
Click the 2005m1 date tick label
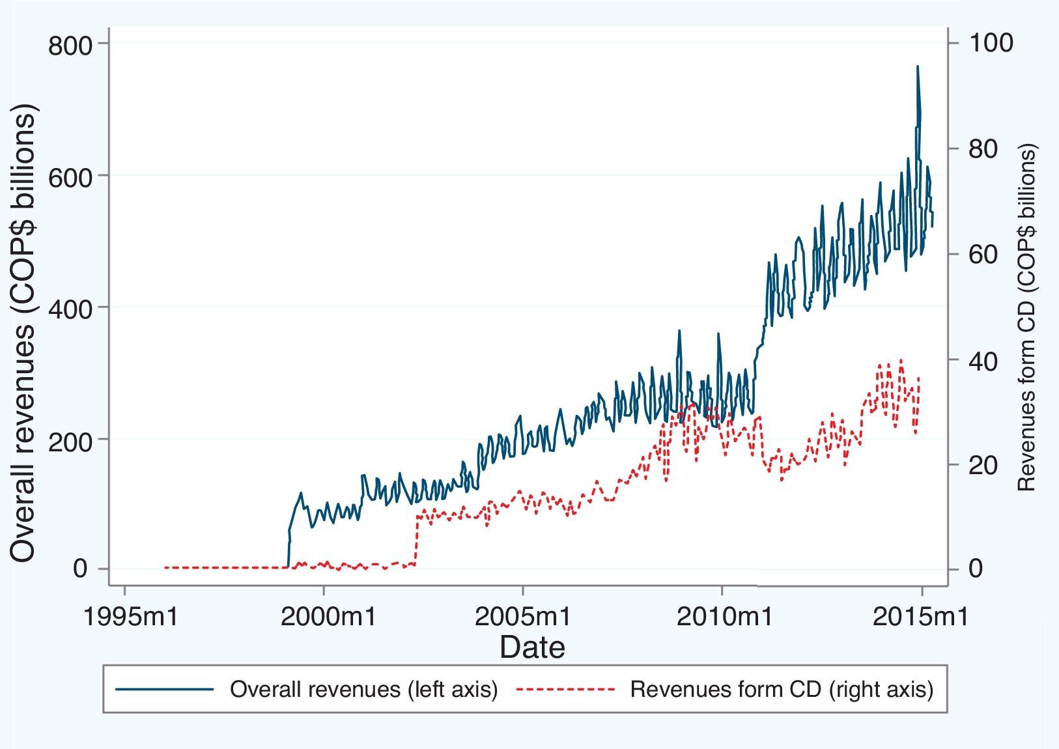522,615
